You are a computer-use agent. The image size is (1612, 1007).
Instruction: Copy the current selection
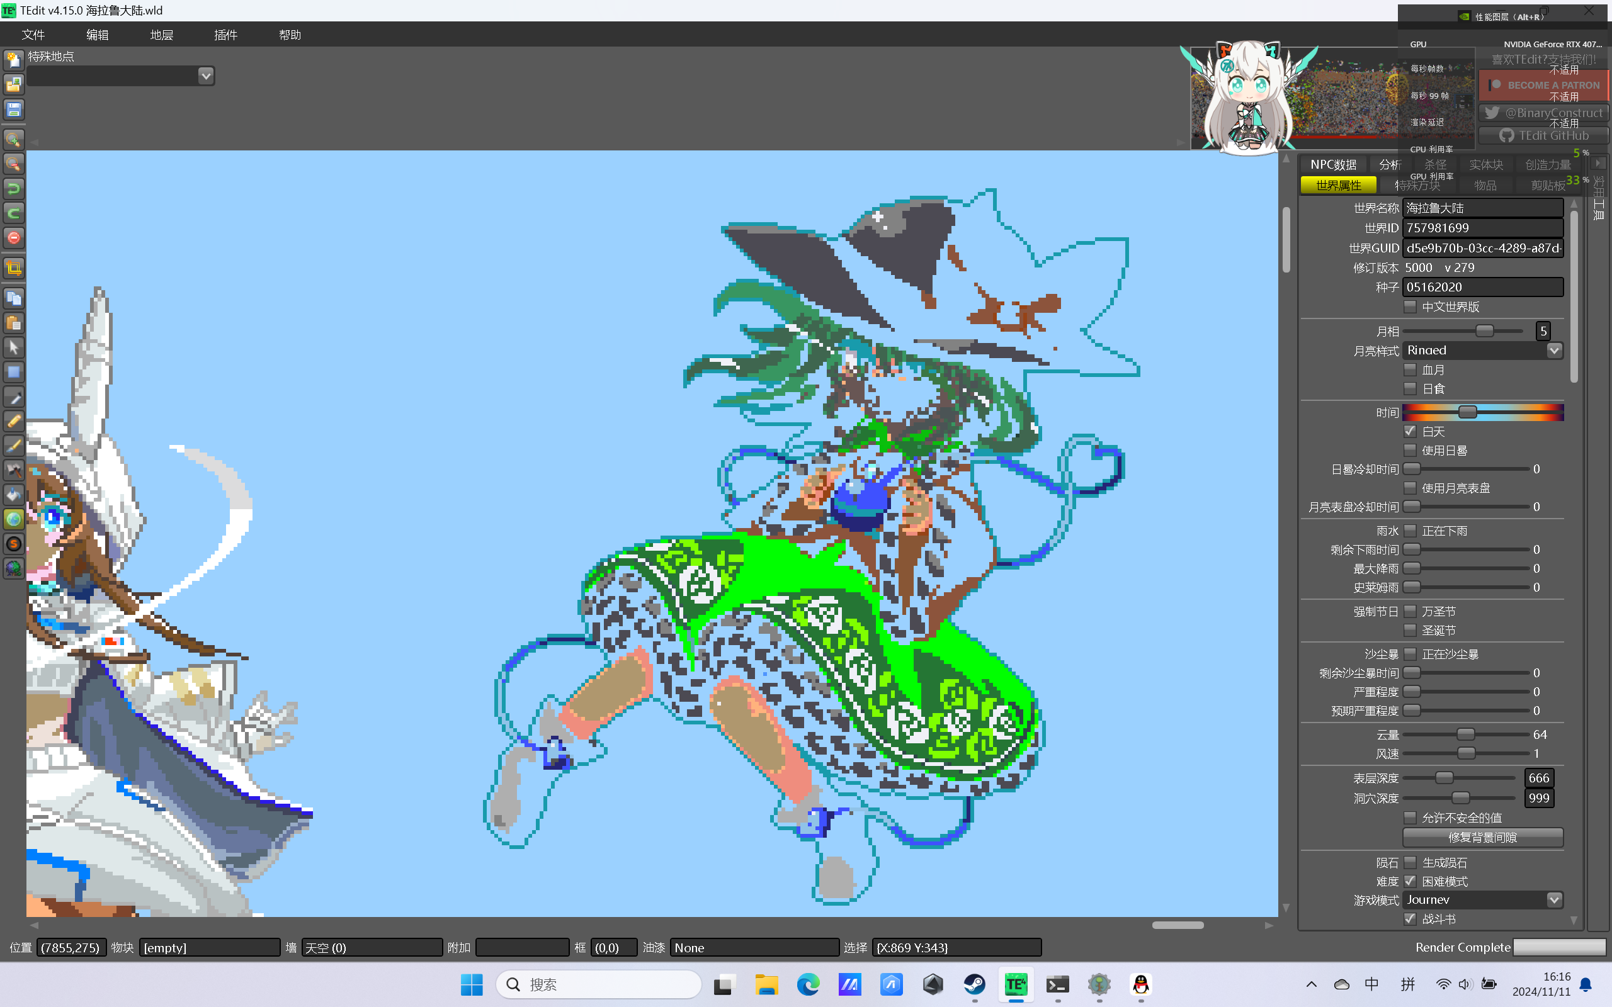13,298
